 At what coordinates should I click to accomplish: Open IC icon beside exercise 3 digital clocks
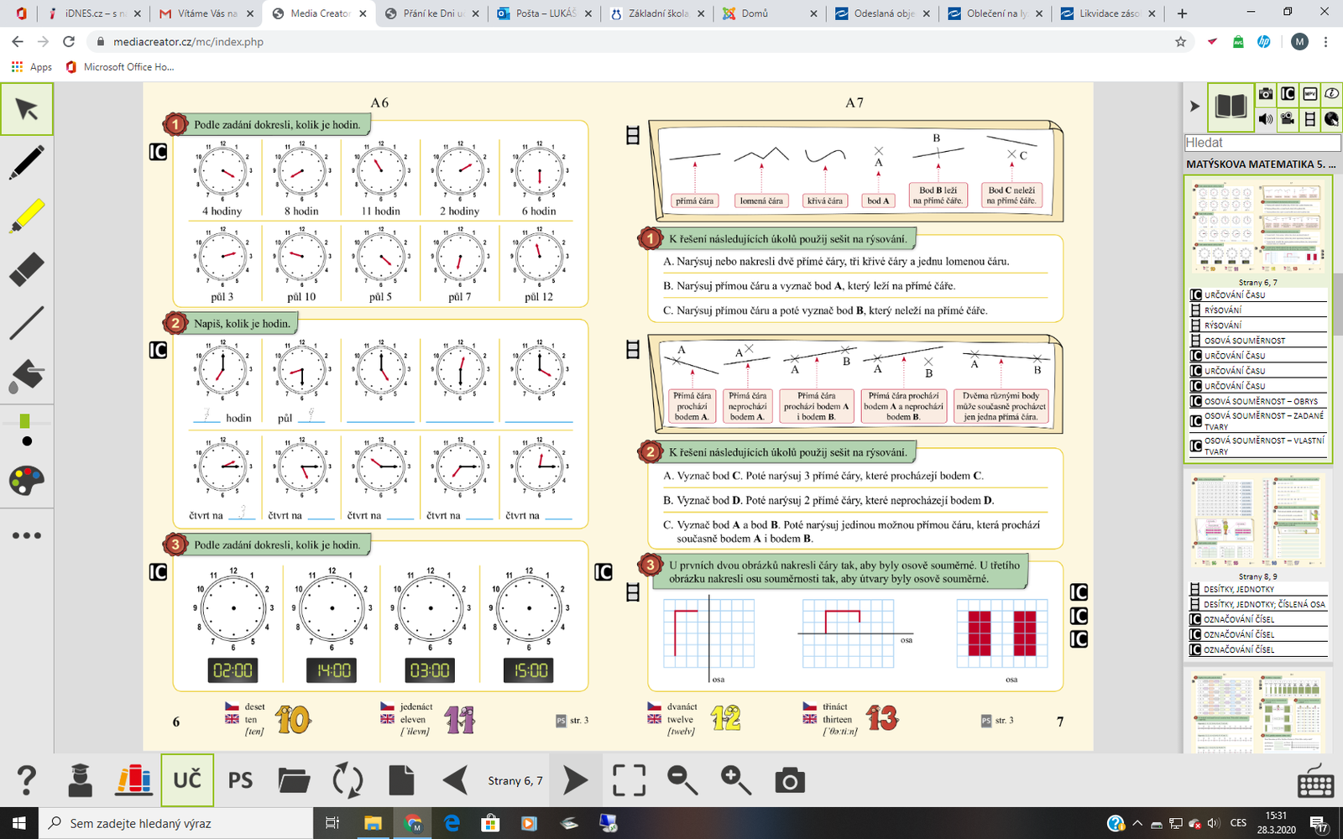tap(158, 572)
